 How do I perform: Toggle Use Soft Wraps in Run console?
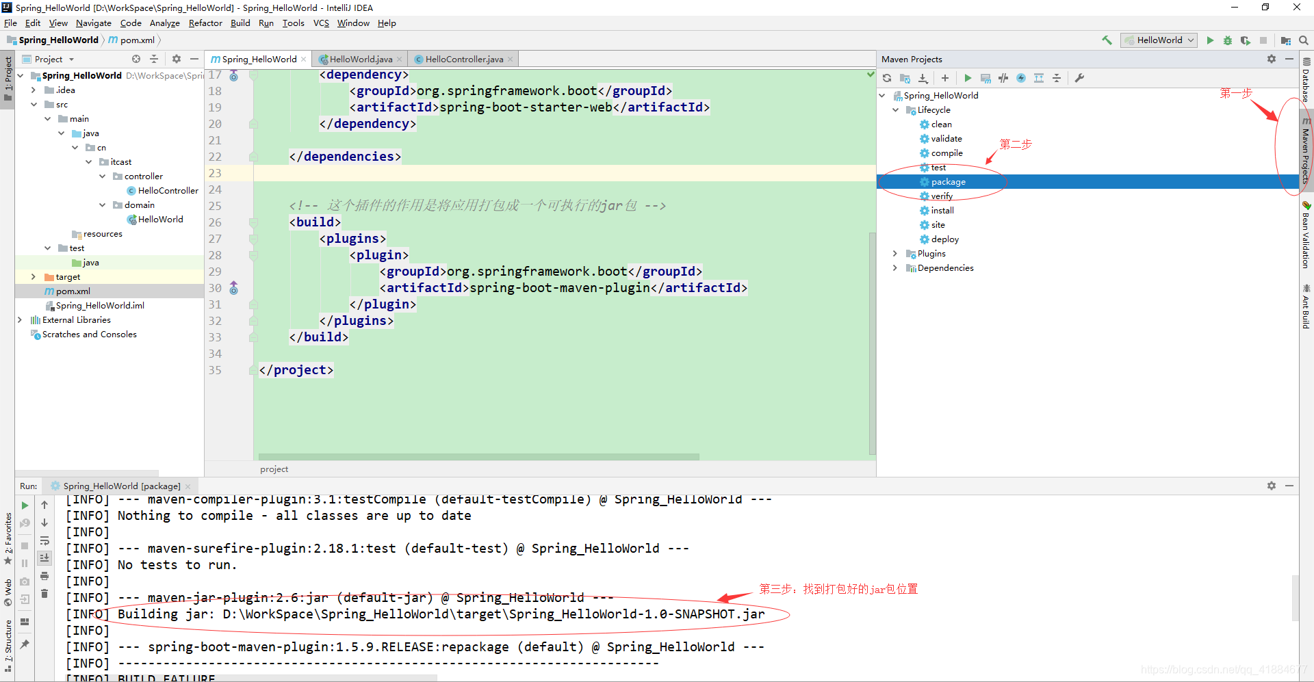(x=44, y=540)
